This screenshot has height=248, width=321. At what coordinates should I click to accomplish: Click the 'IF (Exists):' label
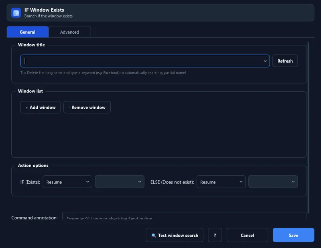tap(30, 182)
